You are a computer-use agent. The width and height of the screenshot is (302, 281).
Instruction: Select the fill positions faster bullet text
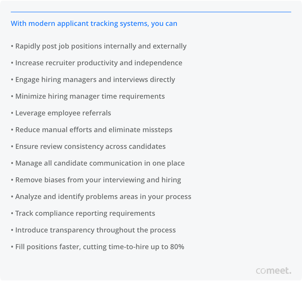click(100, 247)
